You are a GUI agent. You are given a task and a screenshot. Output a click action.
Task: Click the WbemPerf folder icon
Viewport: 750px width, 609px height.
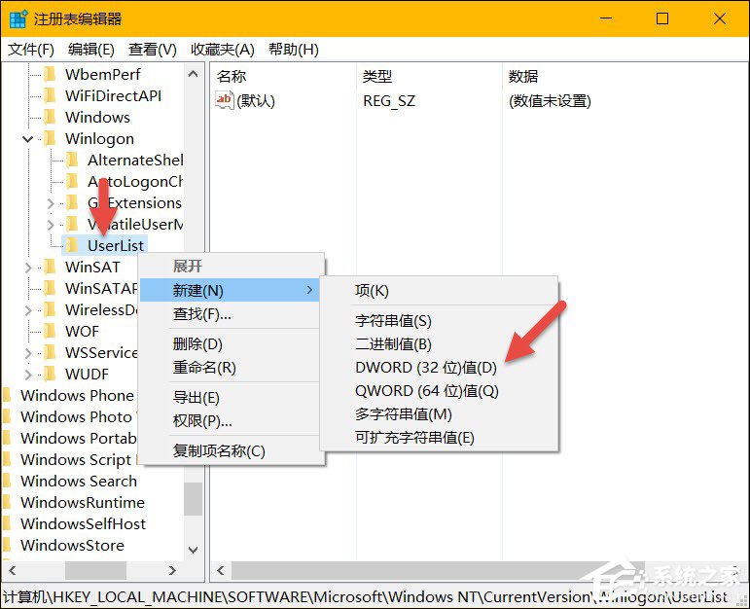click(50, 75)
